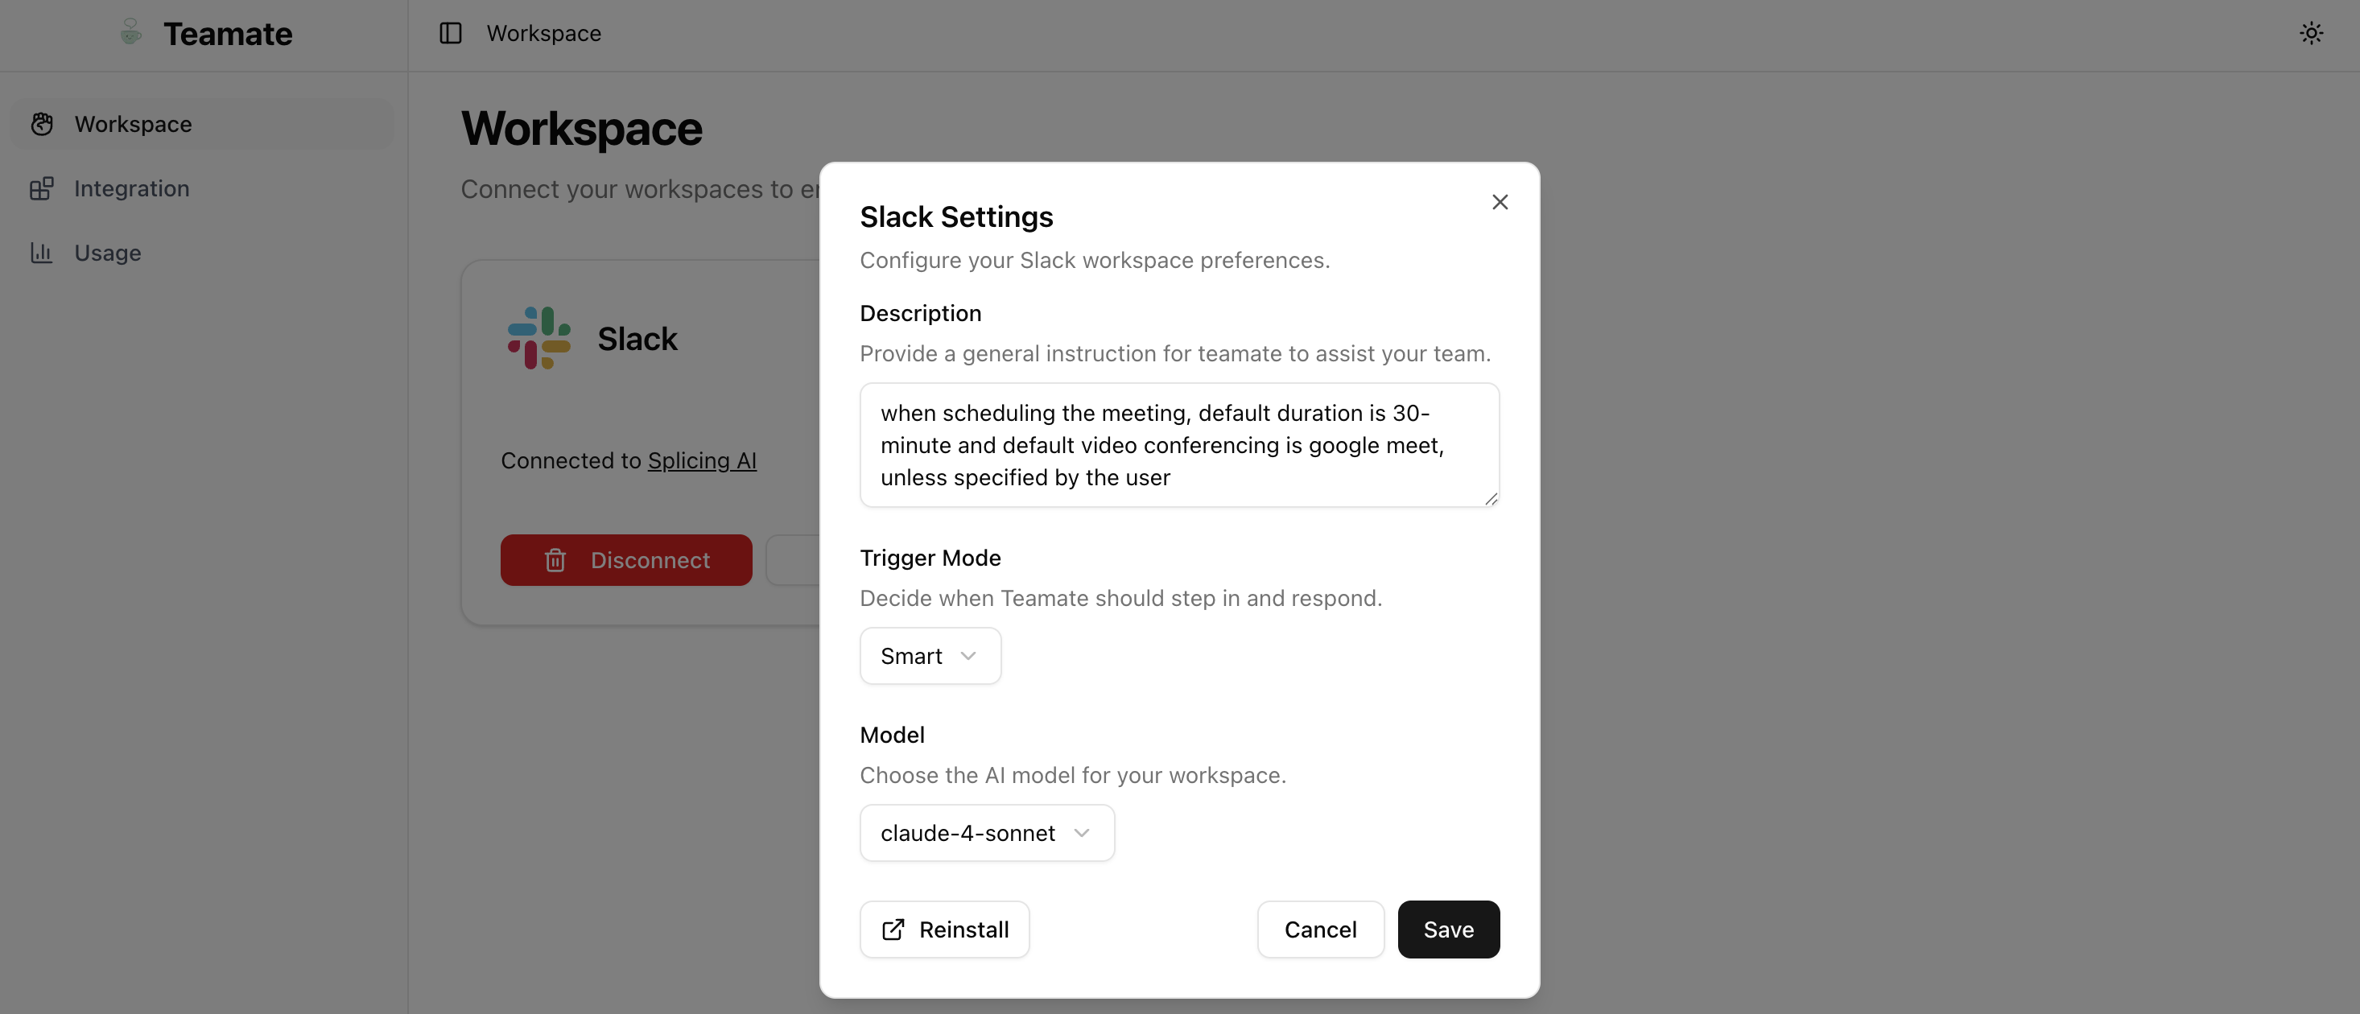The height and width of the screenshot is (1014, 2360).
Task: Switch theme with the sun icon
Action: [2311, 33]
